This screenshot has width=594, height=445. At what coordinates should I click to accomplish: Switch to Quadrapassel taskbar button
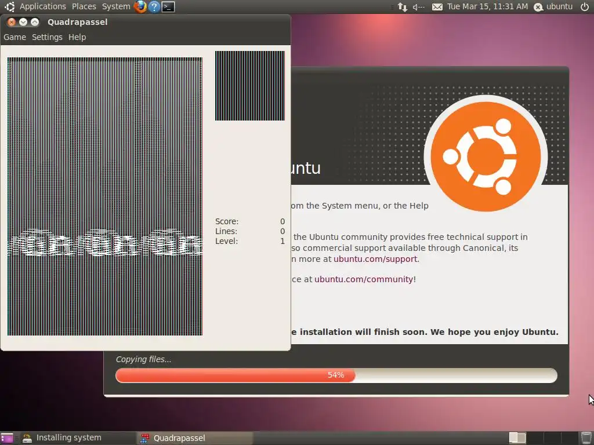coord(194,438)
